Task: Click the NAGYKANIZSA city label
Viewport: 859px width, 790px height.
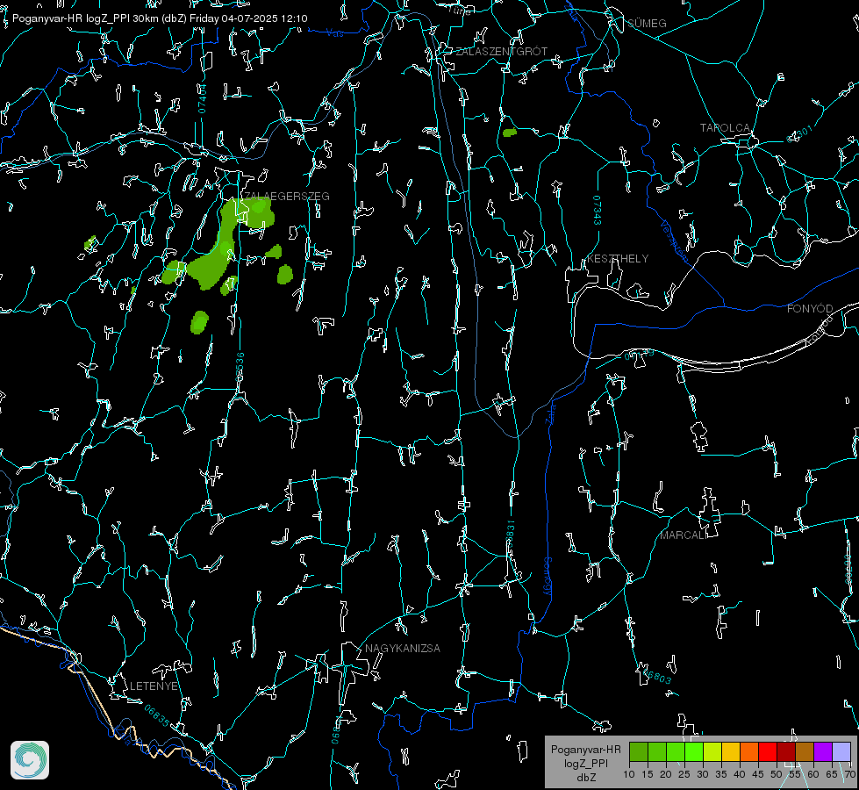Action: 403,649
